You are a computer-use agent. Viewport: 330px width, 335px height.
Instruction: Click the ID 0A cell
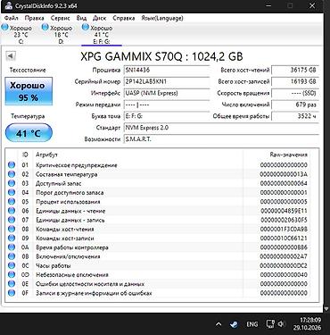(25, 247)
